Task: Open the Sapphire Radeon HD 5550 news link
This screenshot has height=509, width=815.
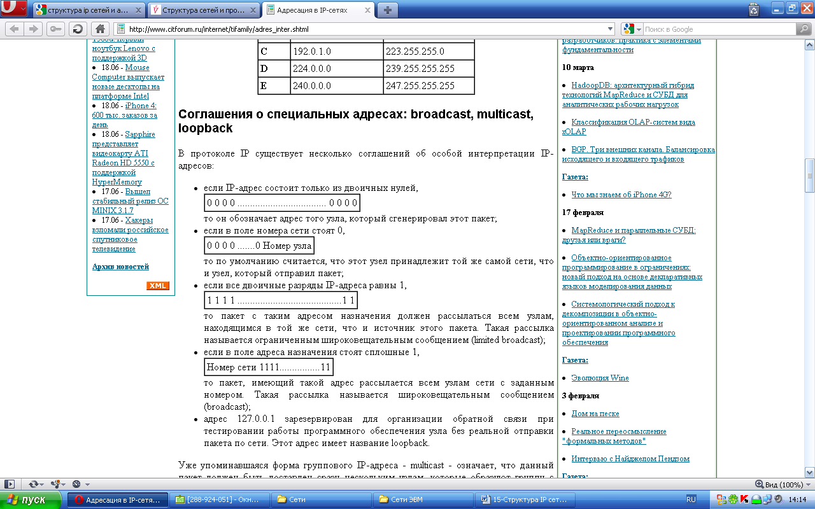Action: (x=124, y=158)
